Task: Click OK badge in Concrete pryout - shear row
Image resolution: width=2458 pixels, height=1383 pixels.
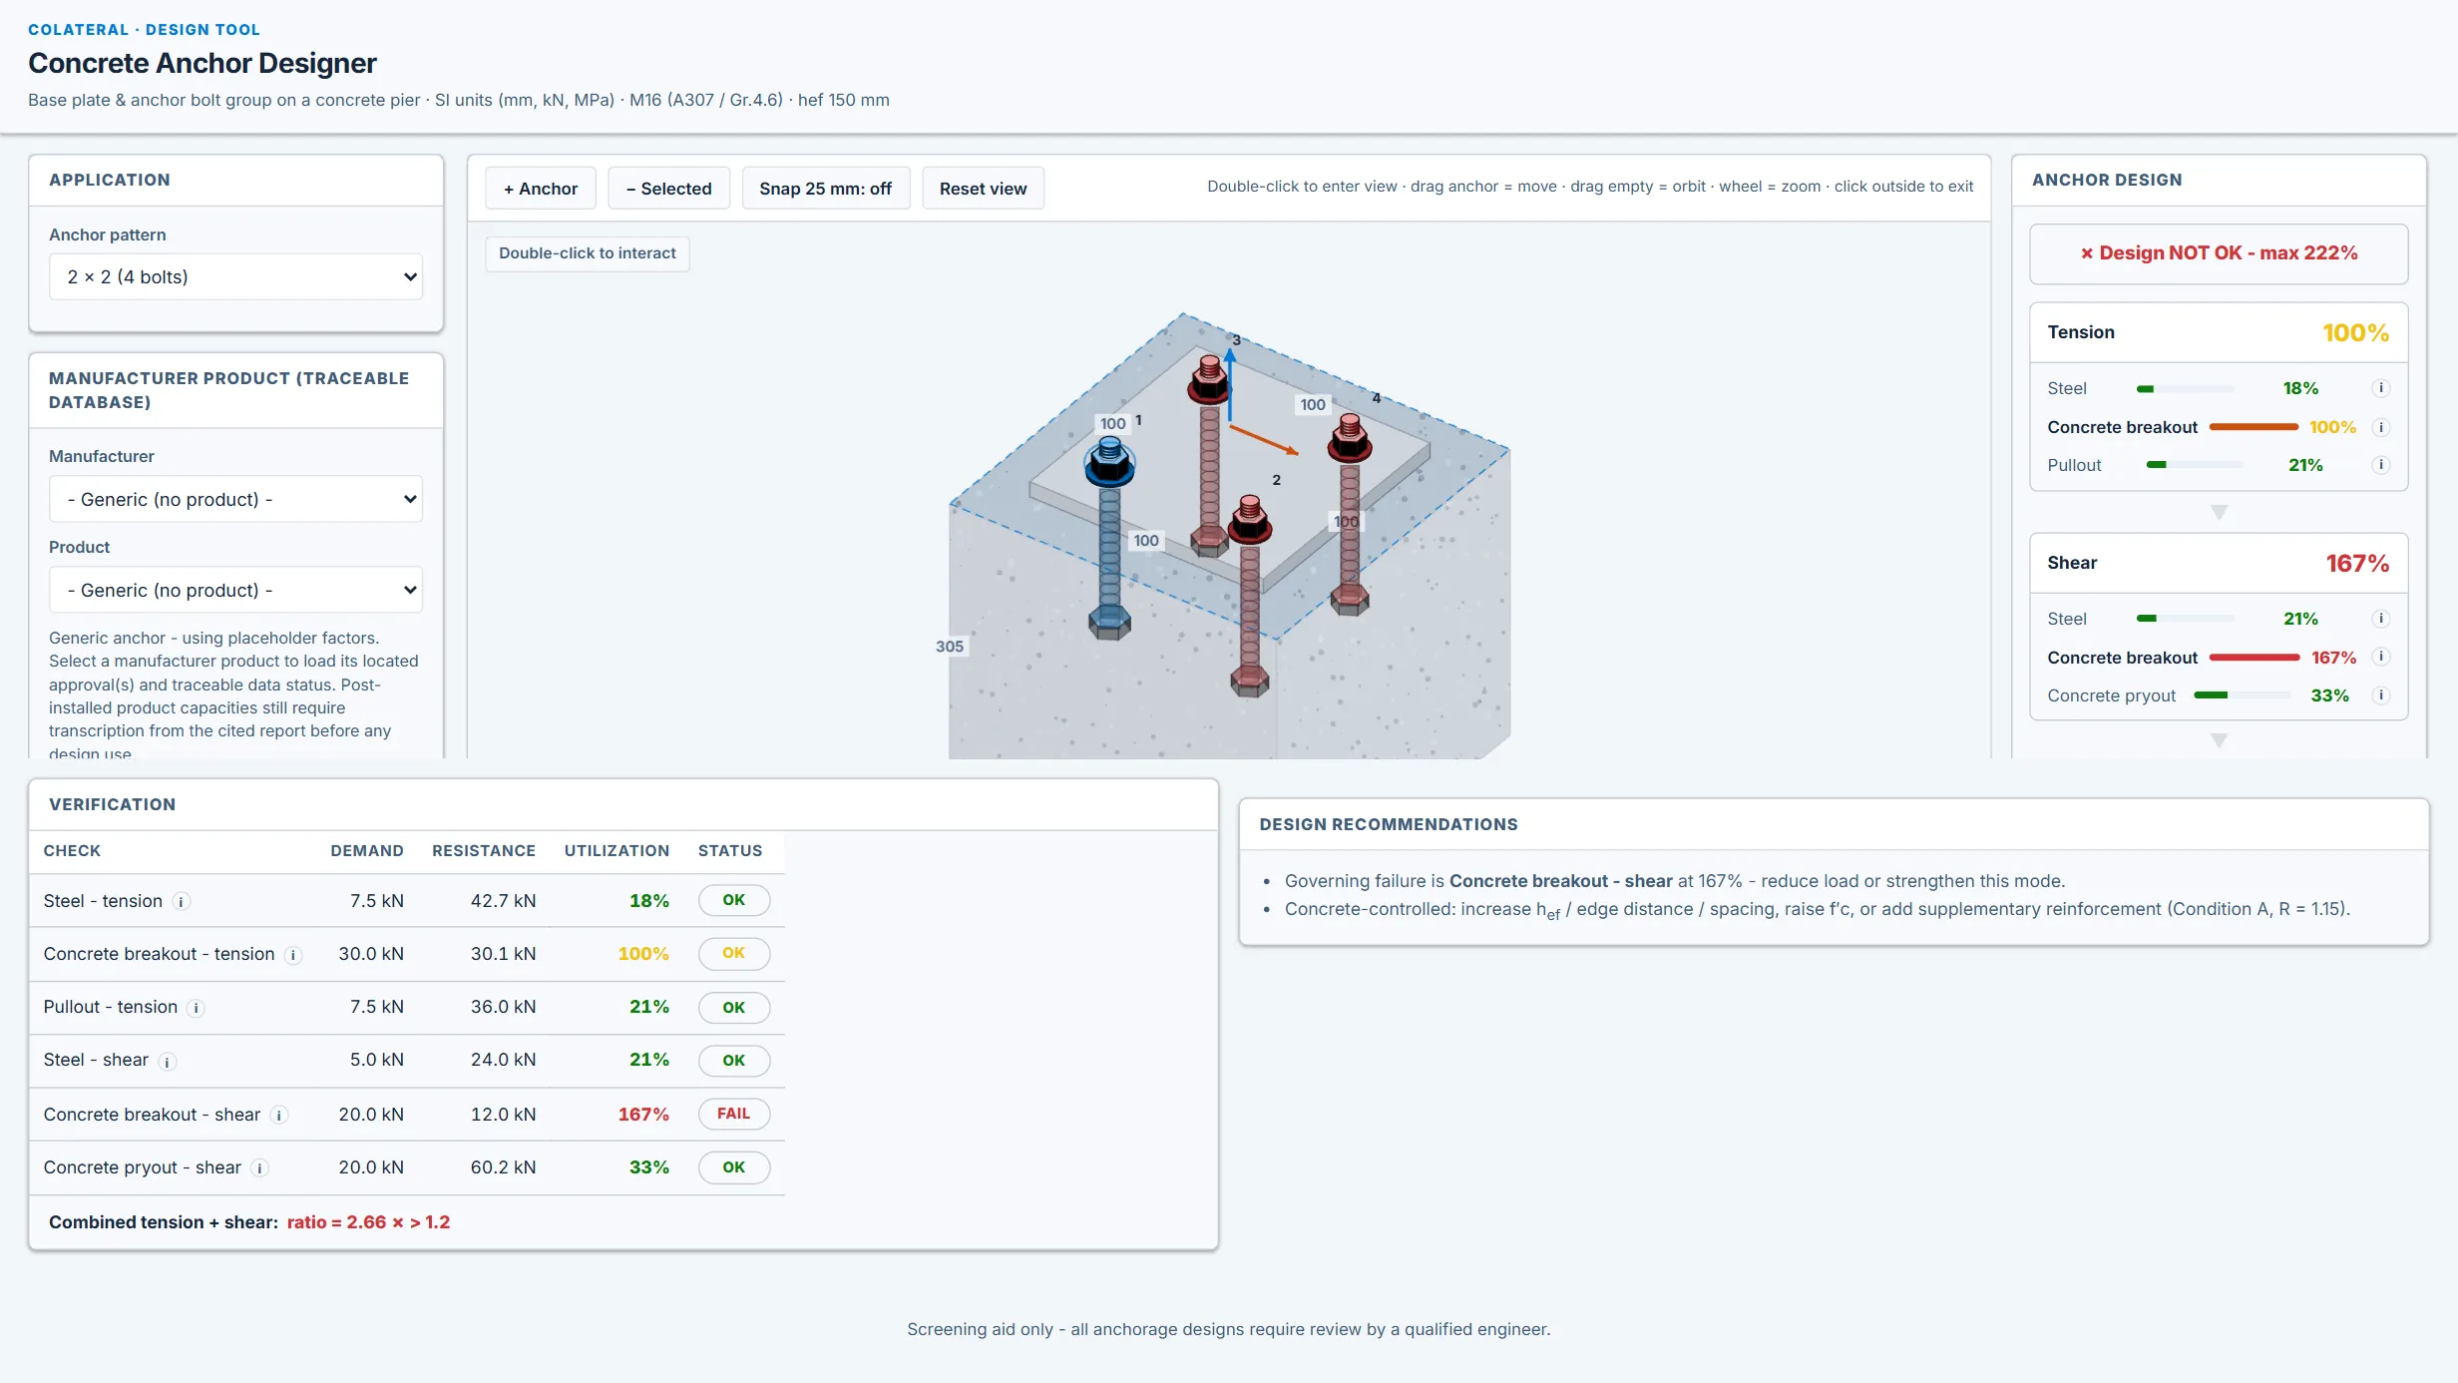Action: (x=733, y=1166)
